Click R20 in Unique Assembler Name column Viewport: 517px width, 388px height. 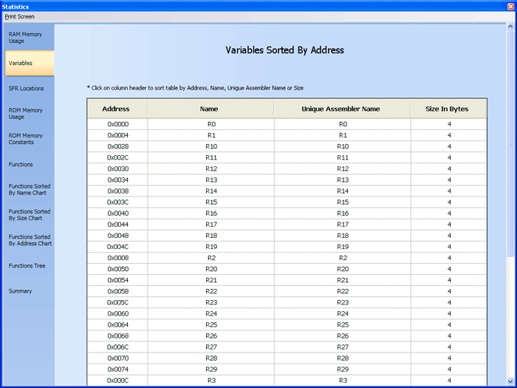tap(343, 269)
